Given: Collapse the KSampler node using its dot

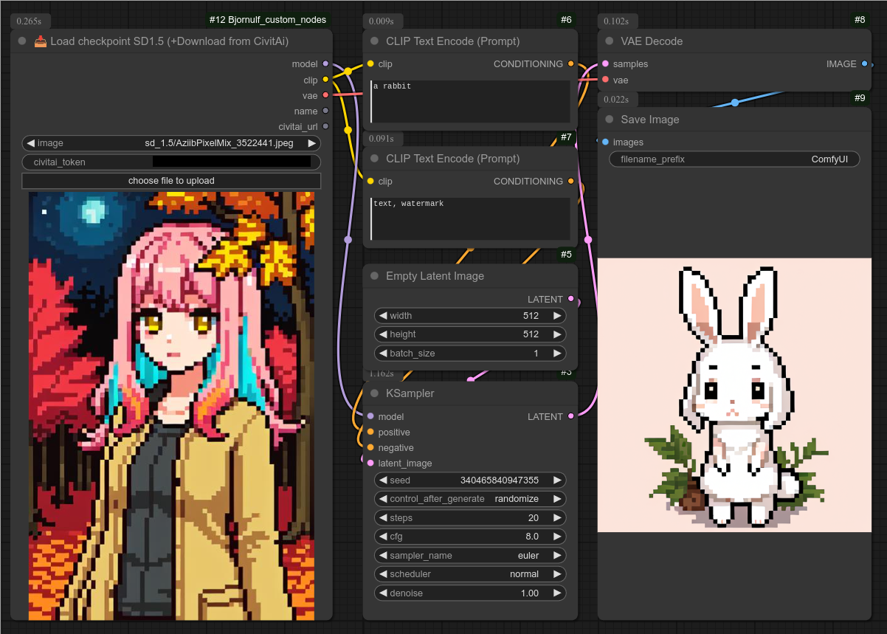Looking at the screenshot, I should tap(374, 393).
